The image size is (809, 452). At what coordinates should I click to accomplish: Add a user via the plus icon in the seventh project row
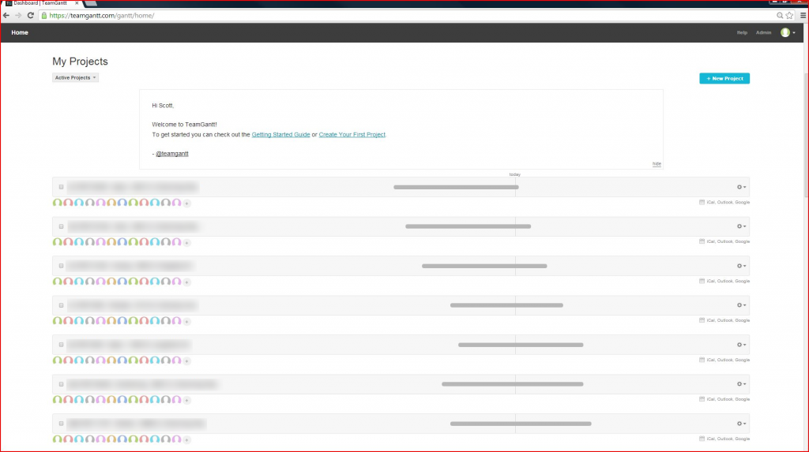tap(186, 439)
